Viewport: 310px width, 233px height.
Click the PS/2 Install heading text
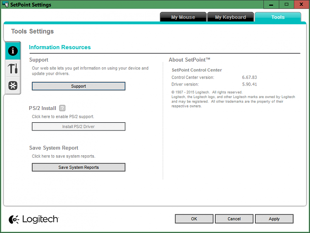click(x=43, y=108)
